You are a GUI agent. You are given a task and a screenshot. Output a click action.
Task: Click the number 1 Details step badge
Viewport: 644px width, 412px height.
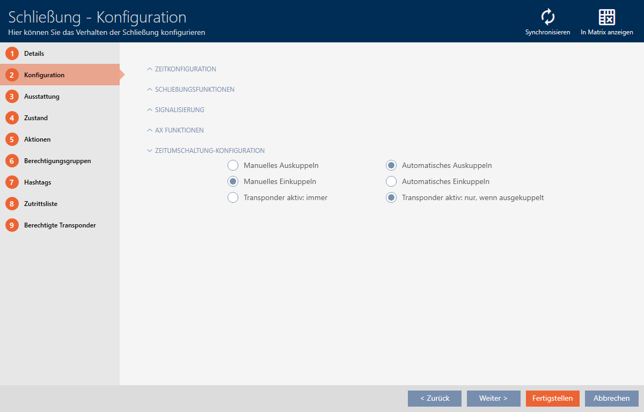(12, 54)
